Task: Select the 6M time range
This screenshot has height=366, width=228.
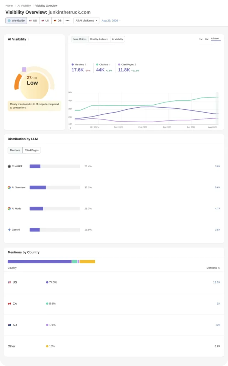Action: pos(207,39)
